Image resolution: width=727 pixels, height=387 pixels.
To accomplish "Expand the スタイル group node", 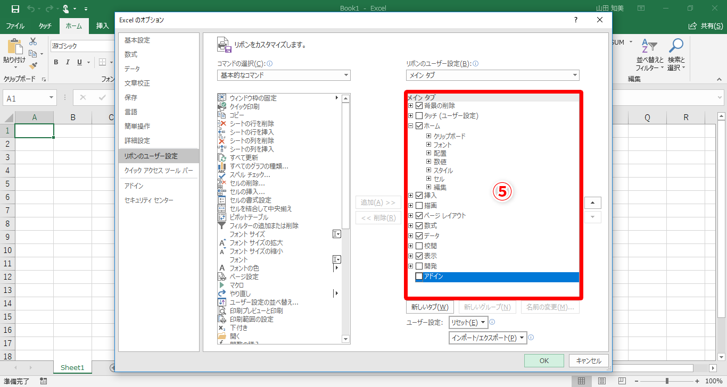I will click(428, 171).
